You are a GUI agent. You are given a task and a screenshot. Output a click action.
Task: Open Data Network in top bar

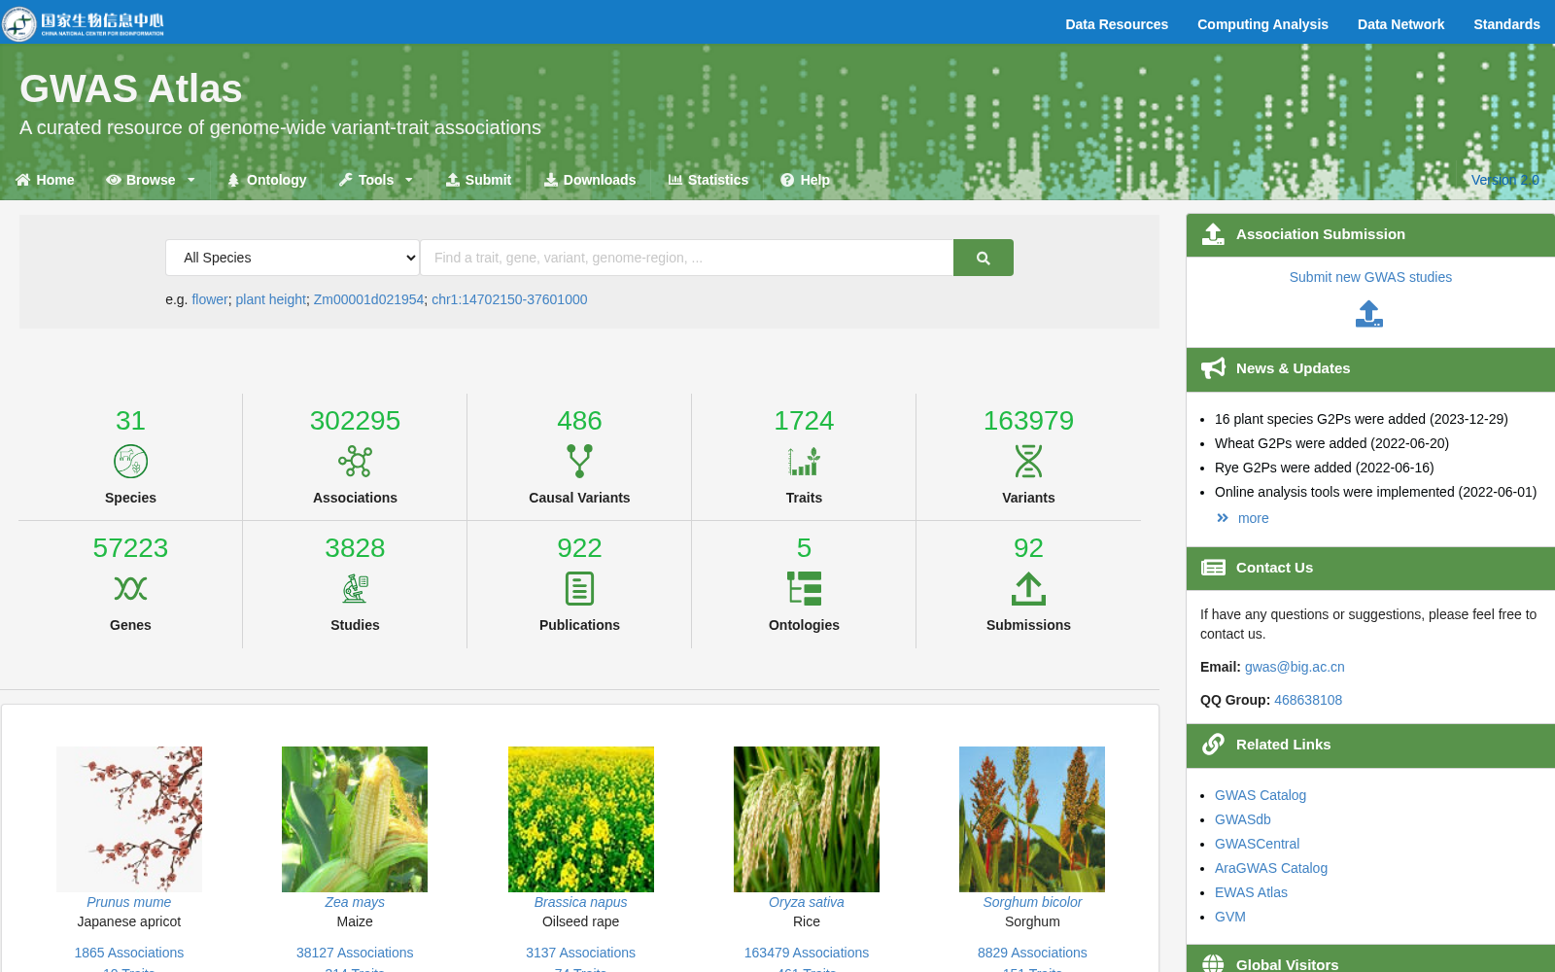click(x=1400, y=24)
